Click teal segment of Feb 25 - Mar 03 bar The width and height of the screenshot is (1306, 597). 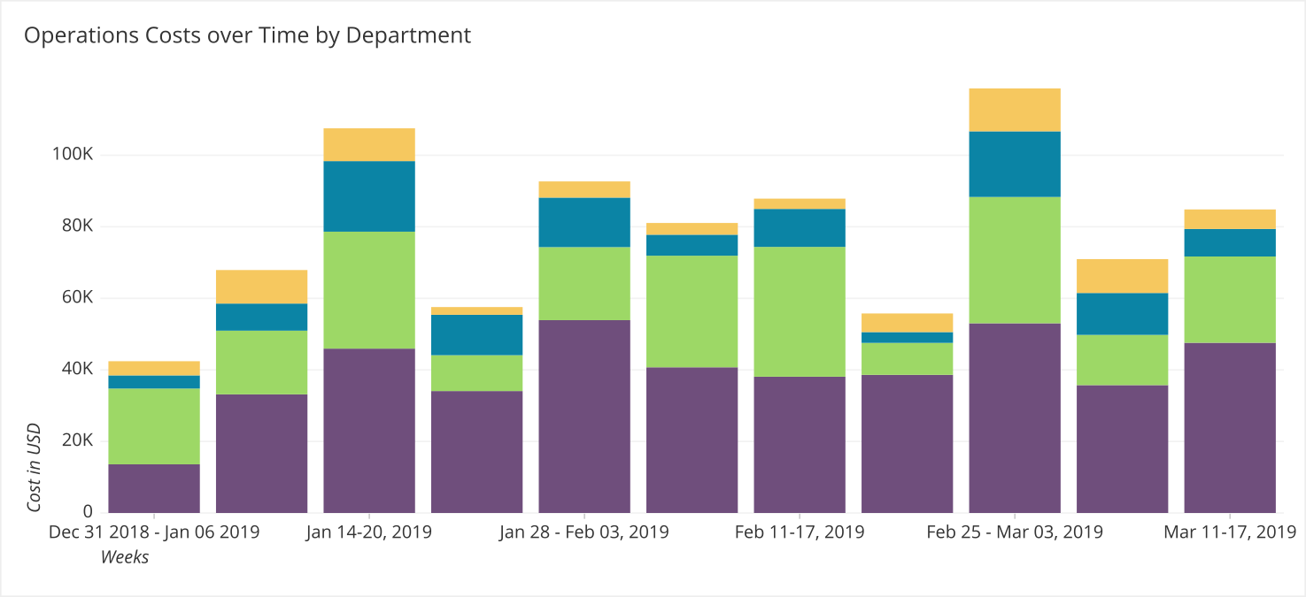[x=1015, y=164]
